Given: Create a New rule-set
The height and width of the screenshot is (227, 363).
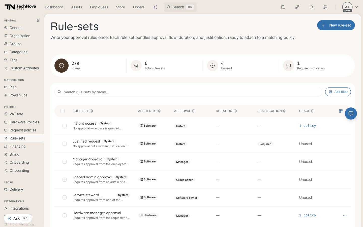Looking at the screenshot, I should [x=336, y=25].
